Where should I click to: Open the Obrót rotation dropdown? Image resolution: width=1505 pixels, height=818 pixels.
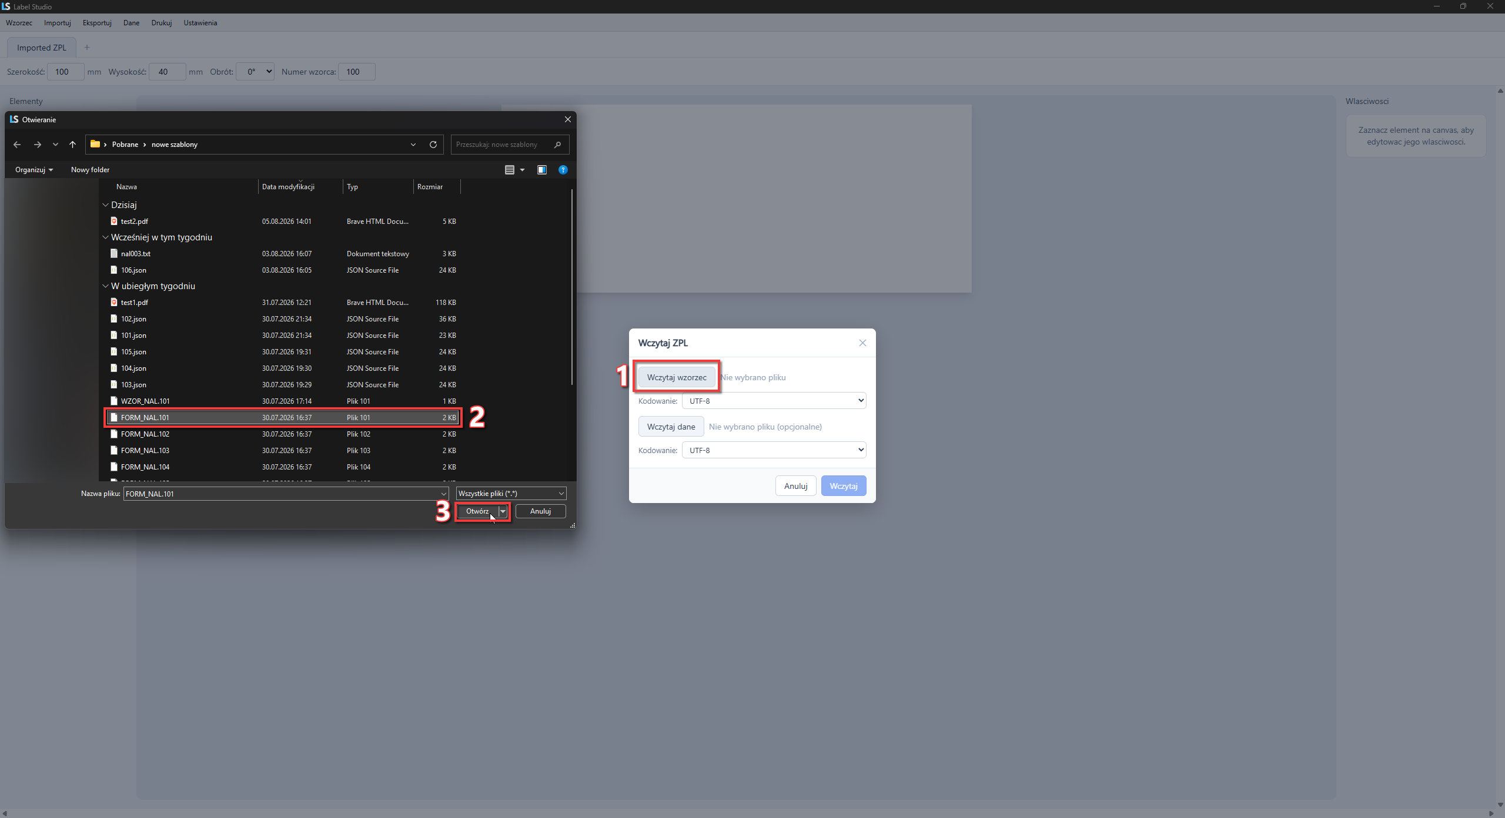pyautogui.click(x=255, y=72)
